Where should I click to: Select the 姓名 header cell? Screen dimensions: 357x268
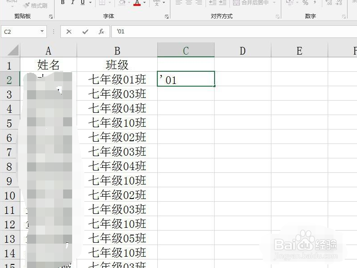tap(49, 65)
